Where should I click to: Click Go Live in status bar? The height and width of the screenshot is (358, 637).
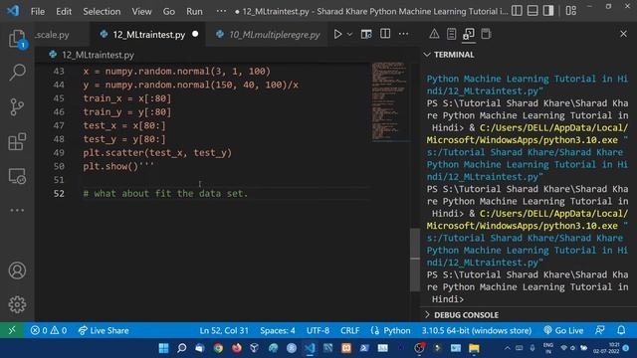(563, 330)
